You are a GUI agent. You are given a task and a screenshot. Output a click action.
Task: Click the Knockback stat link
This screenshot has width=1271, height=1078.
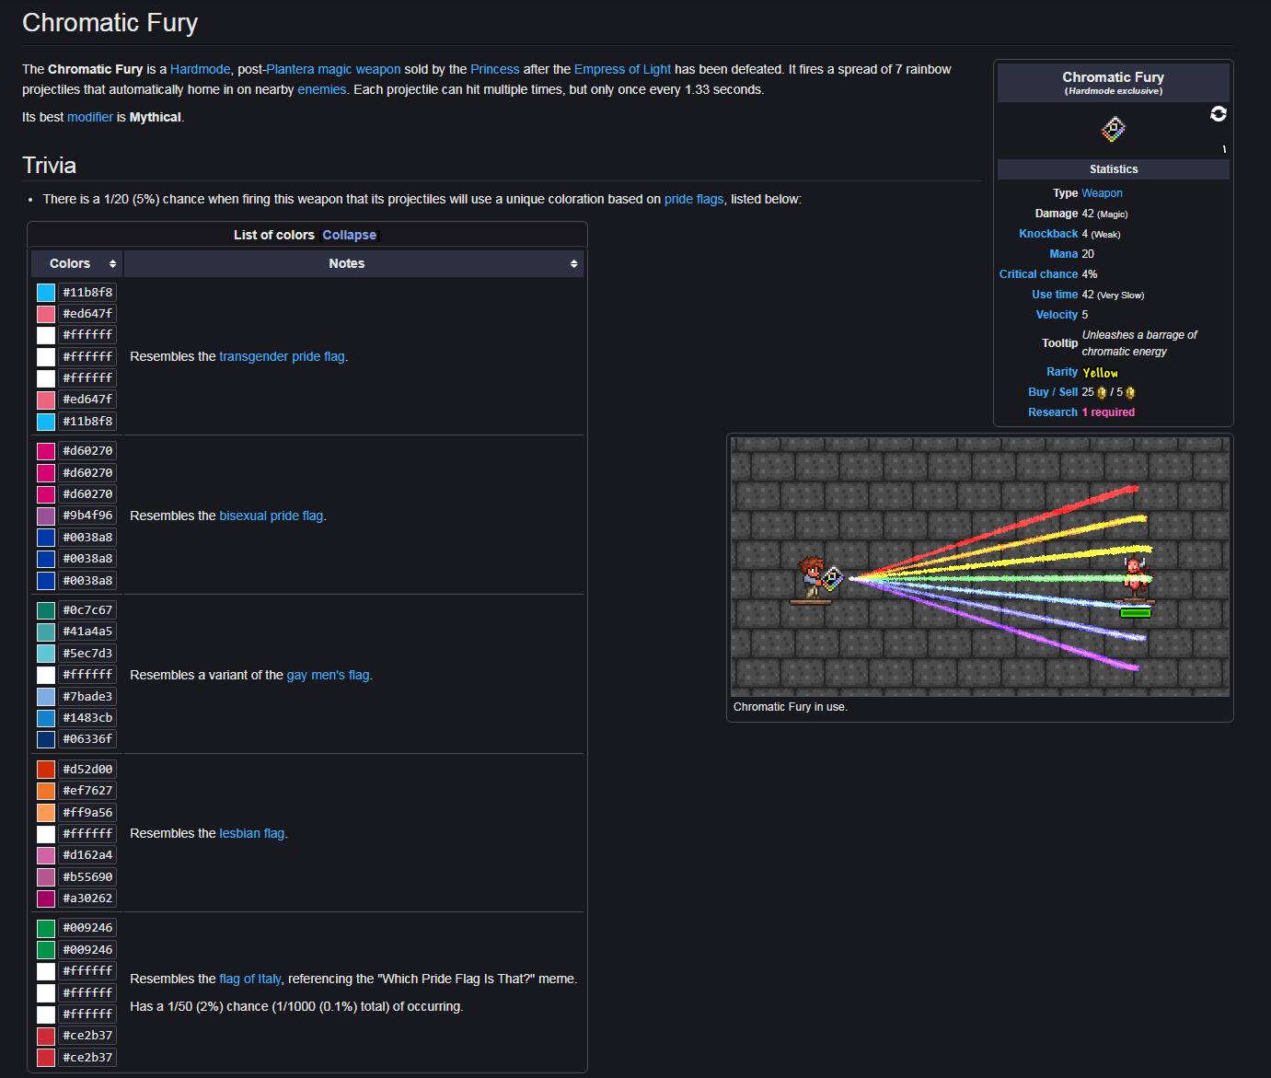tap(1048, 234)
